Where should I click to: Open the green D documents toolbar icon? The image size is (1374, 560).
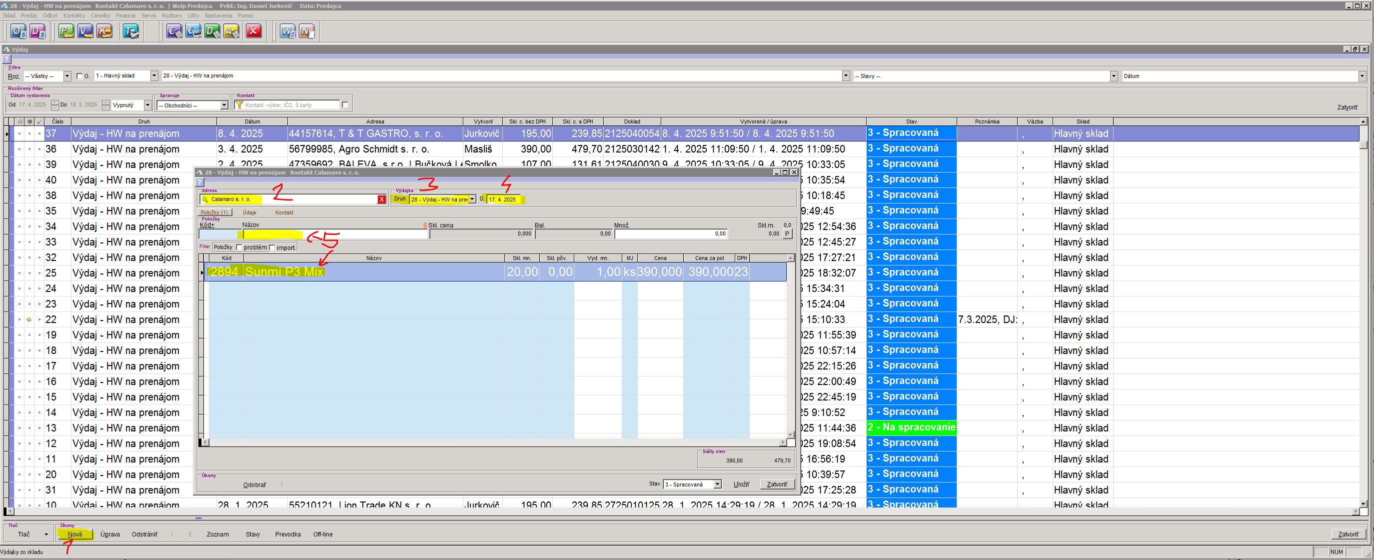tap(212, 31)
